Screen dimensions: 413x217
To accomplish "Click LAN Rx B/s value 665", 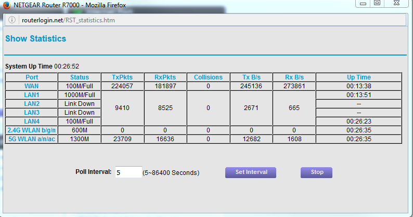I will click(294, 108).
